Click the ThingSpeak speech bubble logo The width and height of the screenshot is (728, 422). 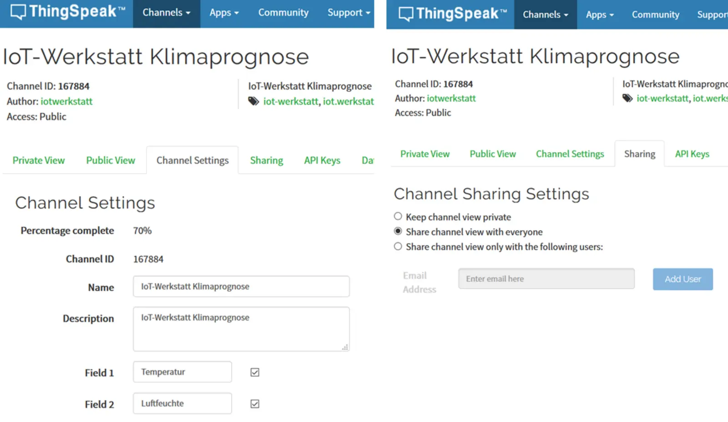pos(18,12)
